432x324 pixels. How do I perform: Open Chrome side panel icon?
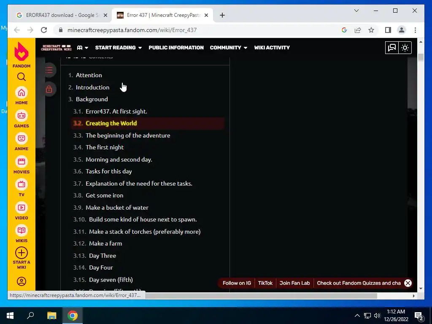click(388, 30)
